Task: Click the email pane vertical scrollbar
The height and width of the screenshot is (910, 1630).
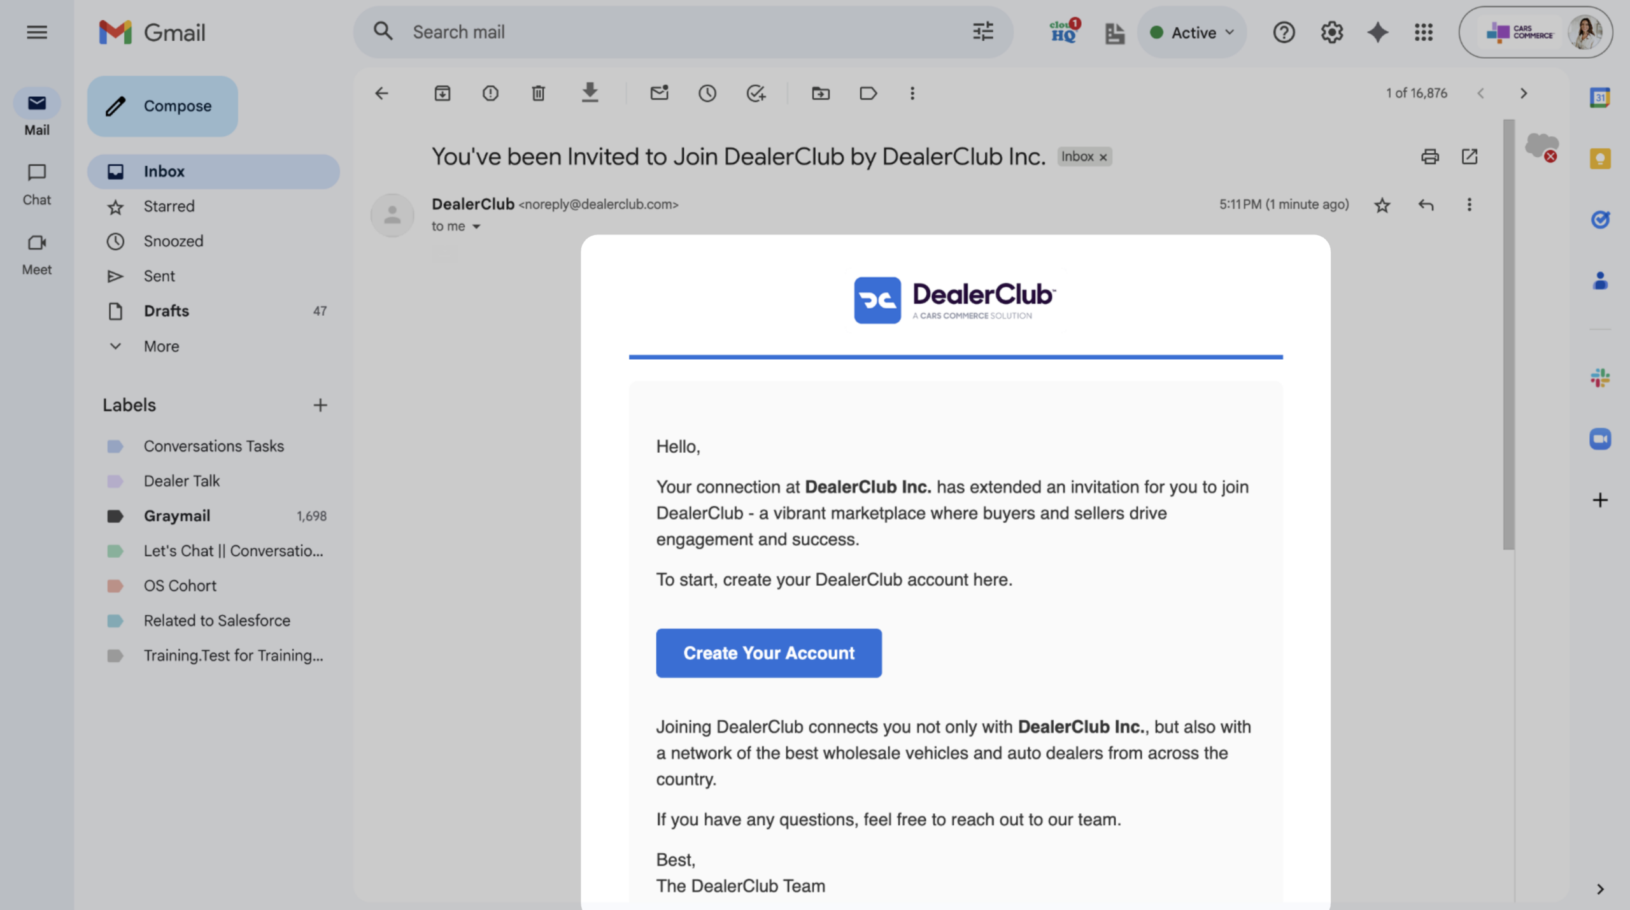Action: tap(1508, 334)
